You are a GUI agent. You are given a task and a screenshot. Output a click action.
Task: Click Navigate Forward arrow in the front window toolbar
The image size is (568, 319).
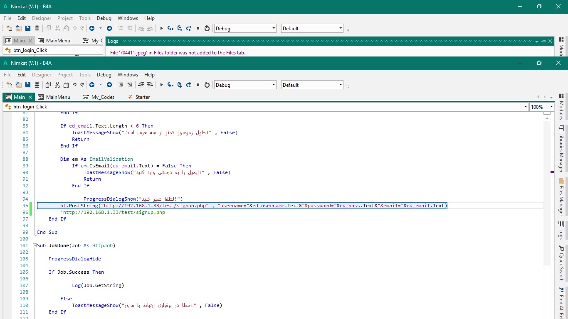[x=109, y=85]
